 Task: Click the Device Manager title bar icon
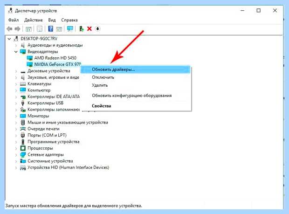coord(11,11)
